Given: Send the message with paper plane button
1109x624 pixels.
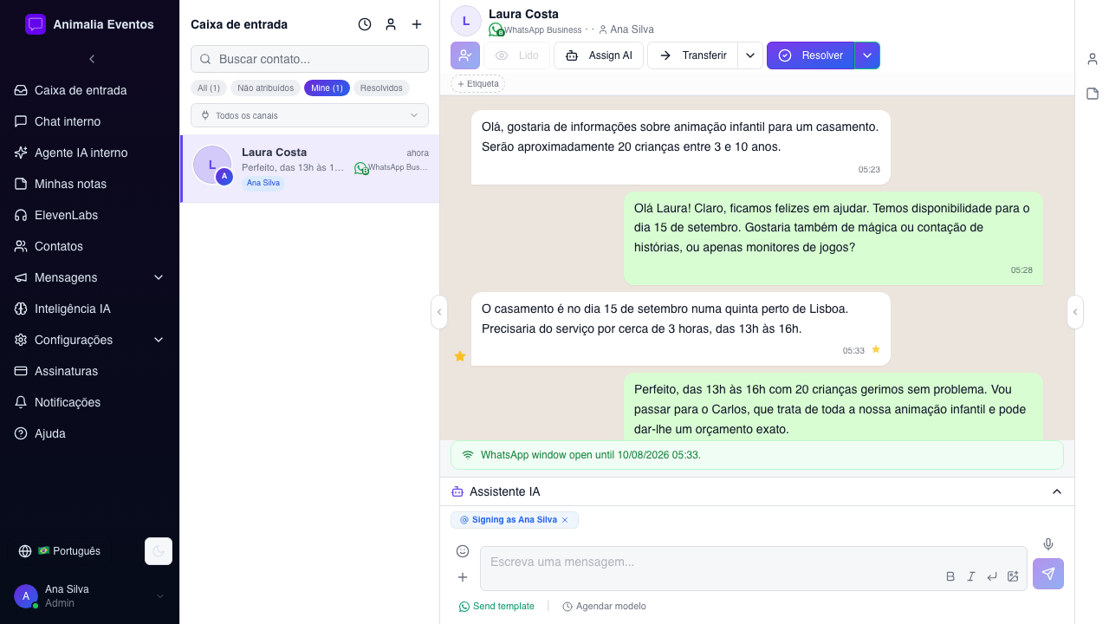Looking at the screenshot, I should 1048,574.
